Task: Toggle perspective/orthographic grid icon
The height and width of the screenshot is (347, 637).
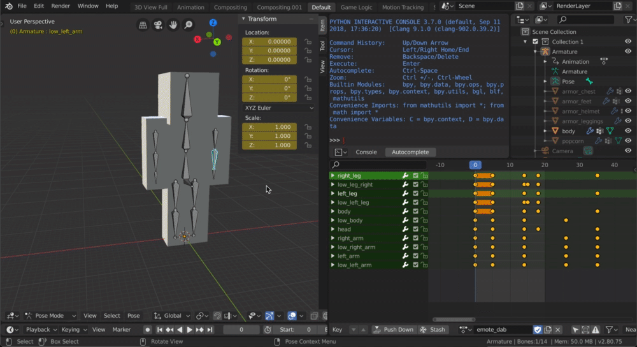Action: click(x=143, y=26)
